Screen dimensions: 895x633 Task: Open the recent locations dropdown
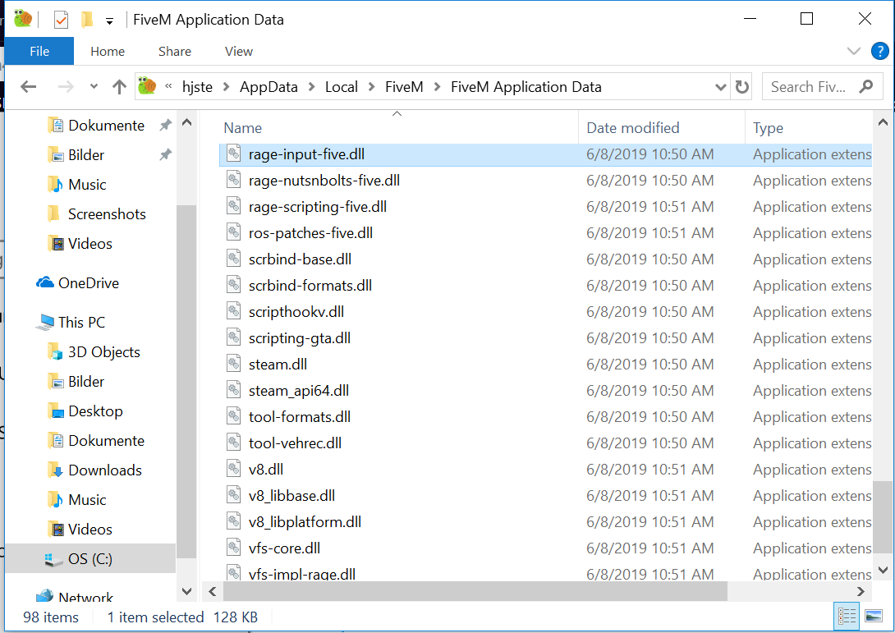[x=94, y=87]
